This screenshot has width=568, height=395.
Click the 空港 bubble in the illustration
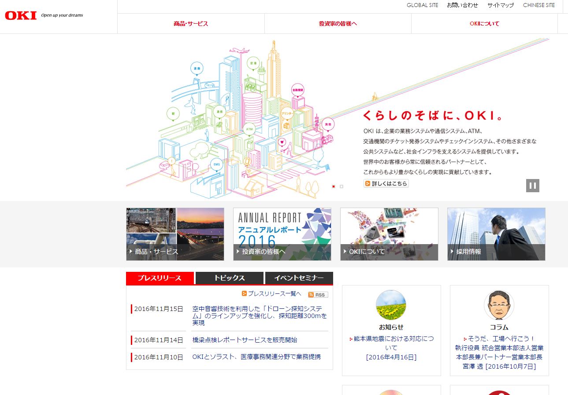pos(253,63)
